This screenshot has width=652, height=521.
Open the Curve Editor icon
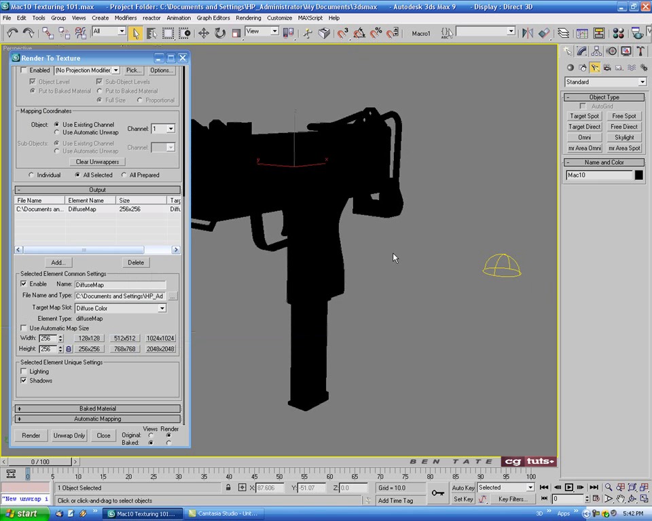tap(582, 33)
